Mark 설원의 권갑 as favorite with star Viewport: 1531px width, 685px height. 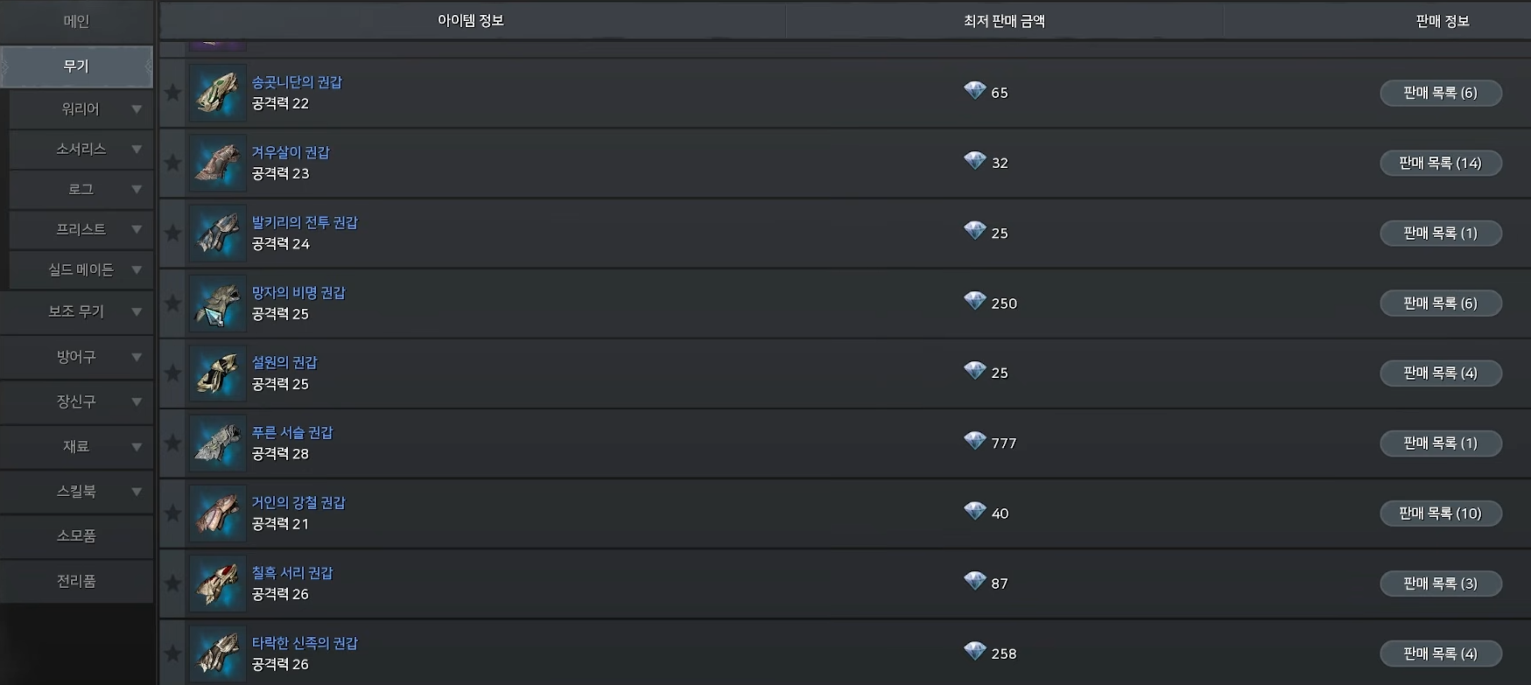tap(173, 373)
